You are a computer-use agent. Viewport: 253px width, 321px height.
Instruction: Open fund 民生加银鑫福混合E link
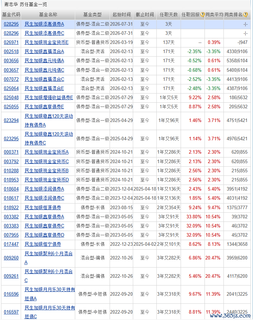(x=44, y=89)
